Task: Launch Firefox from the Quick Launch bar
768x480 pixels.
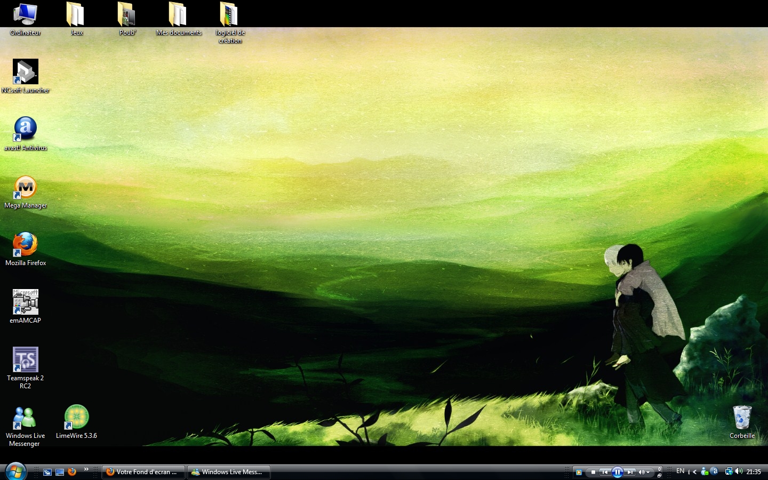Action: pyautogui.click(x=72, y=472)
